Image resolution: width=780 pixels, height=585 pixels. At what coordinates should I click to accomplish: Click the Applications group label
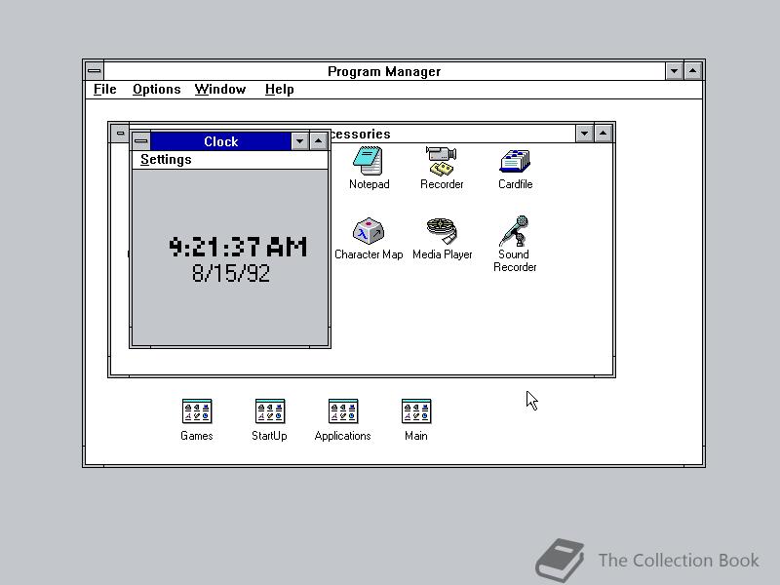[343, 436]
